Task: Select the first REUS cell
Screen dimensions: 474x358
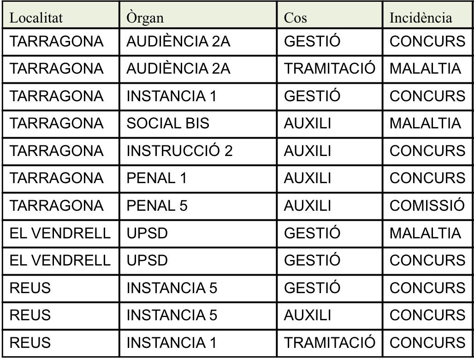Action: [x=61, y=289]
